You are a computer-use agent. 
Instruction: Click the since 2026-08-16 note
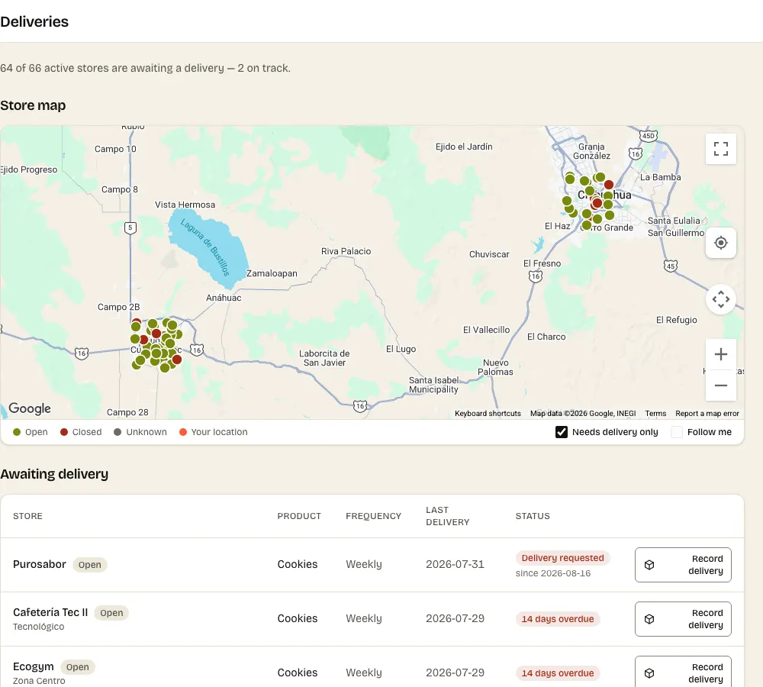[x=552, y=573]
